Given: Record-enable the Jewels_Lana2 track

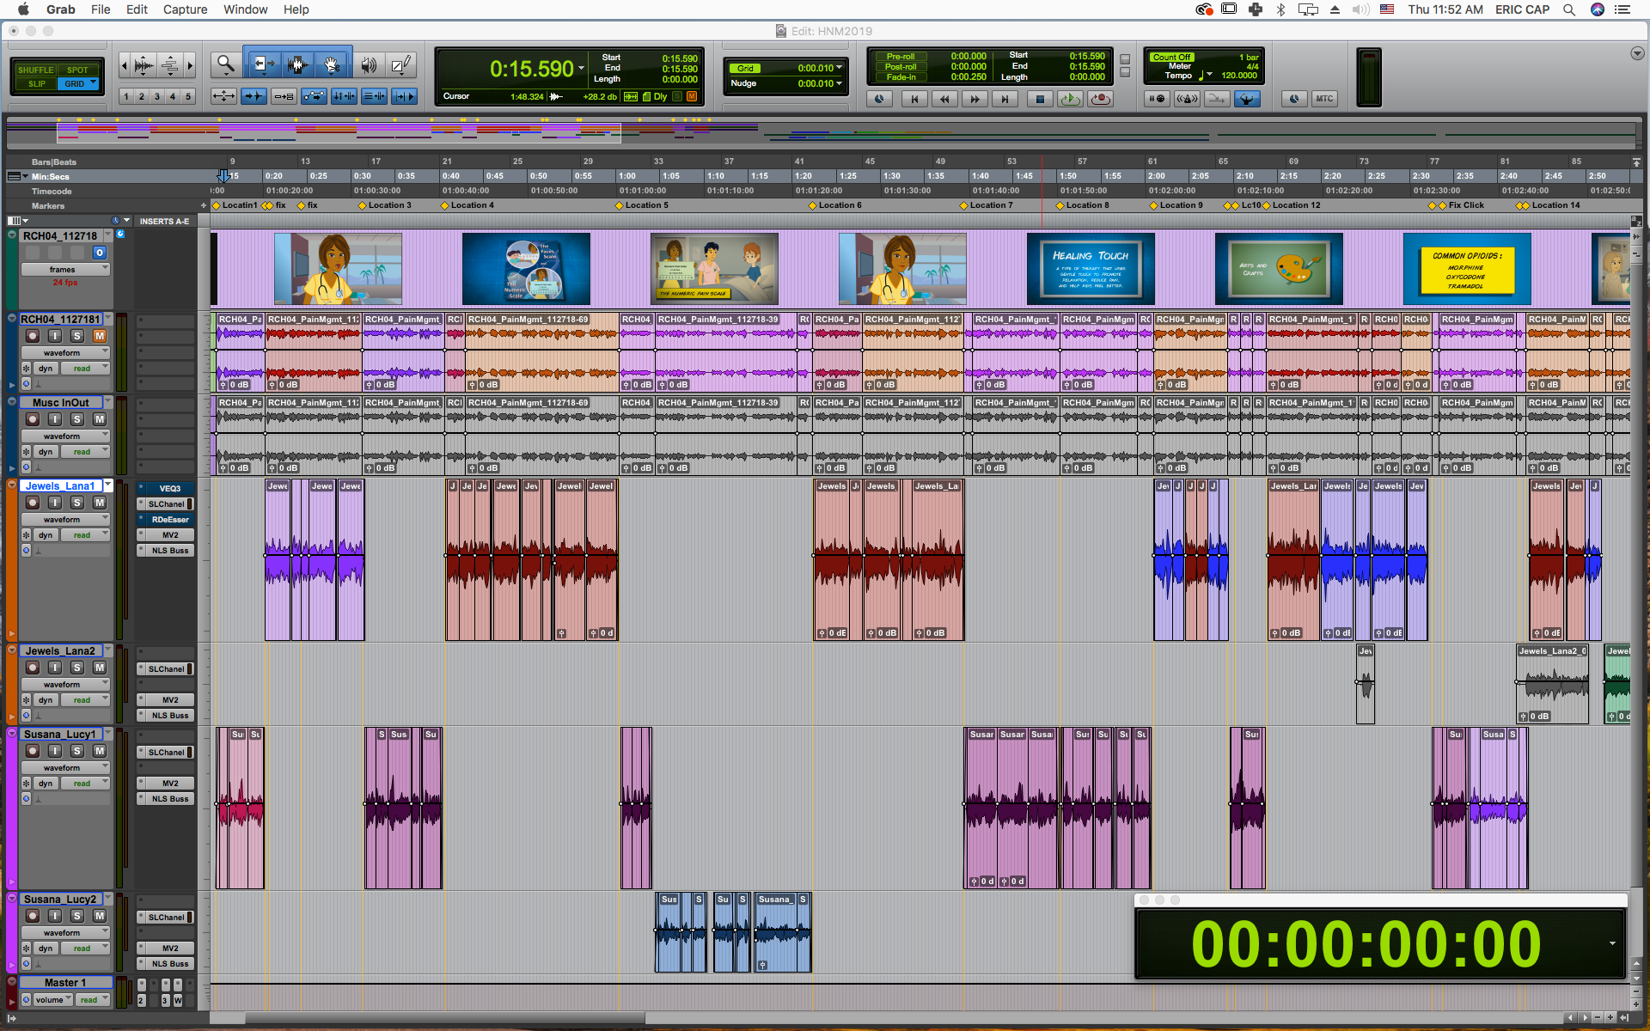Looking at the screenshot, I should point(33,668).
